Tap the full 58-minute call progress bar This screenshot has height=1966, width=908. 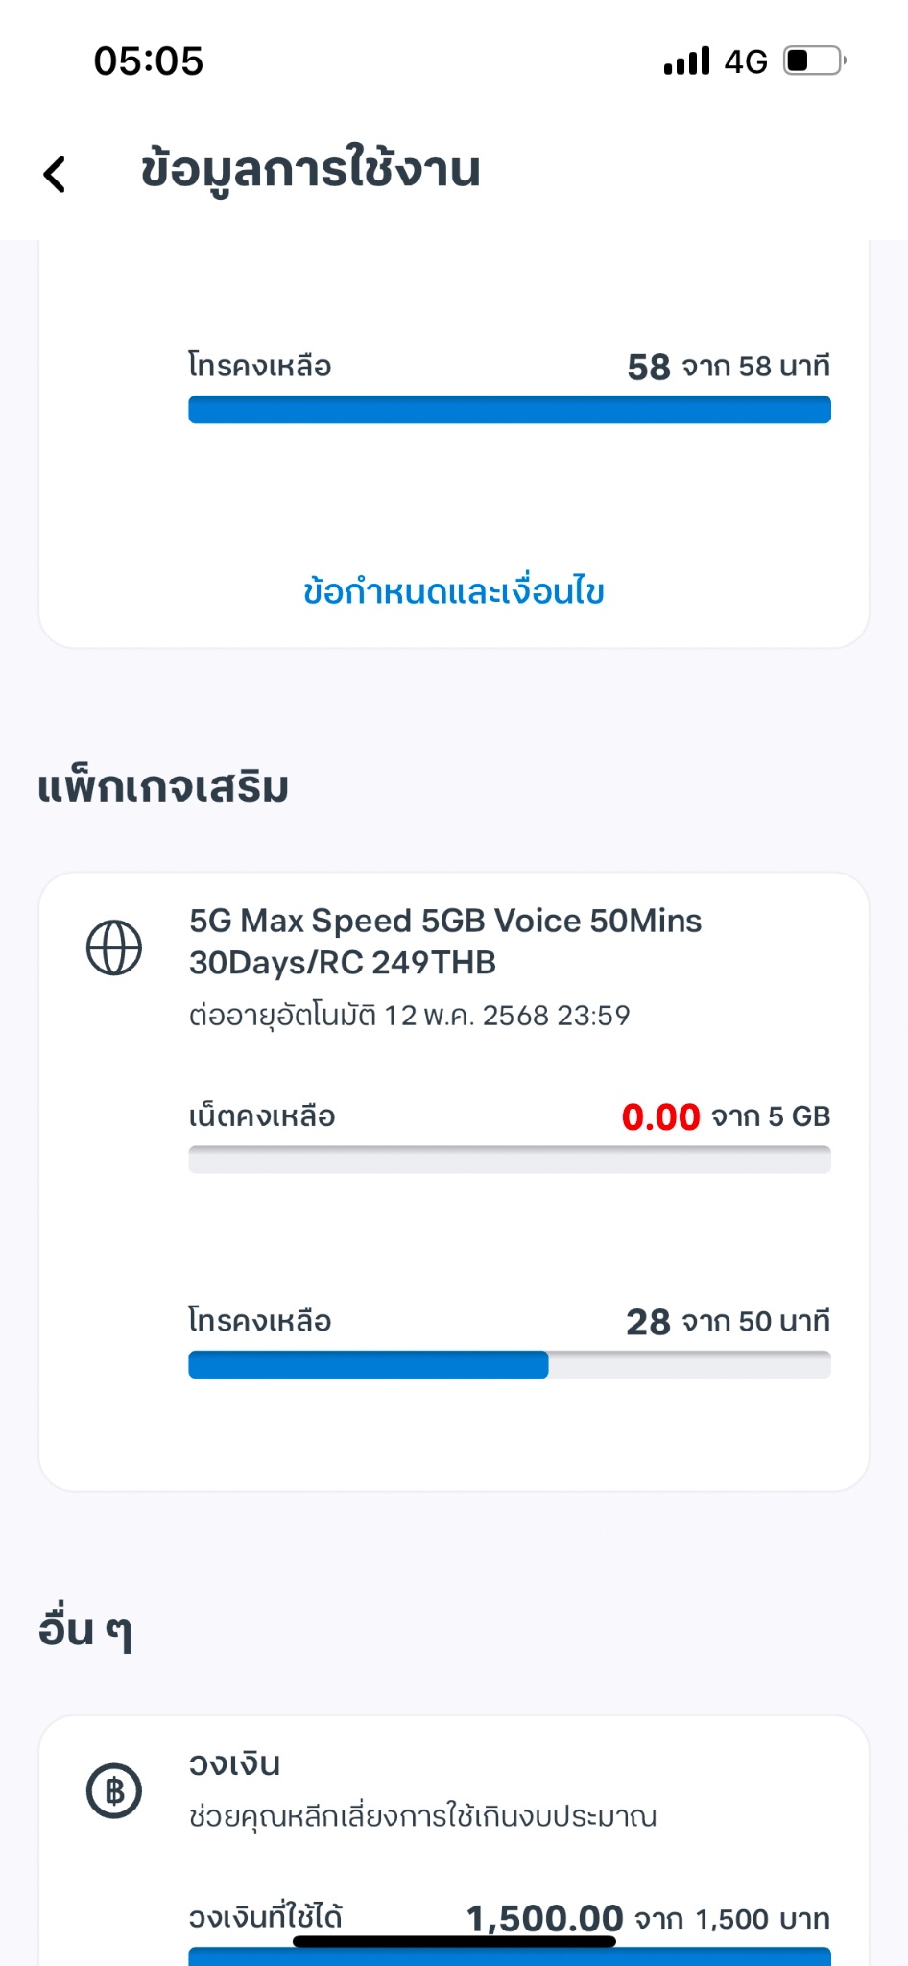[x=509, y=410]
